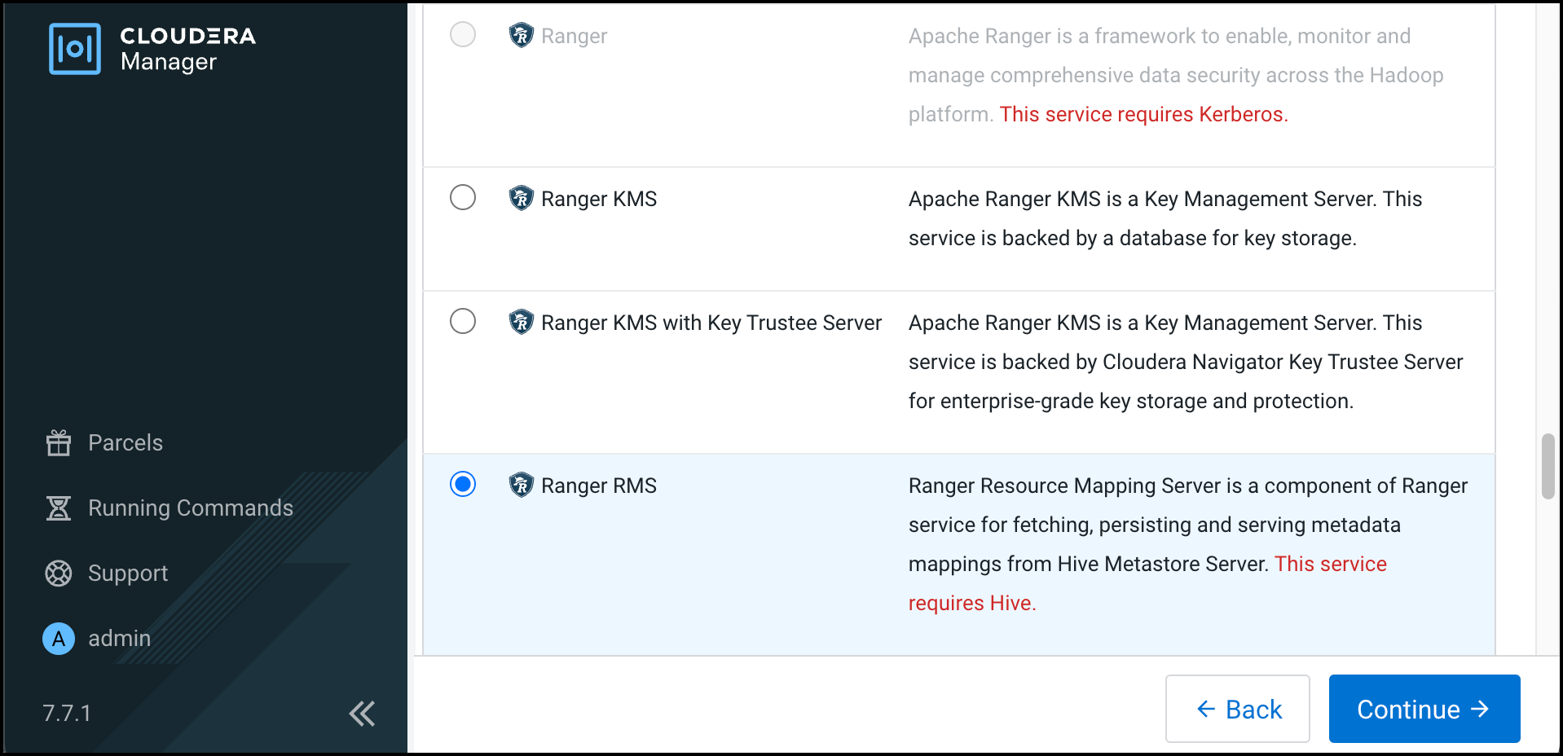This screenshot has width=1563, height=756.
Task: Click the Support lifebuoy icon
Action: point(59,573)
